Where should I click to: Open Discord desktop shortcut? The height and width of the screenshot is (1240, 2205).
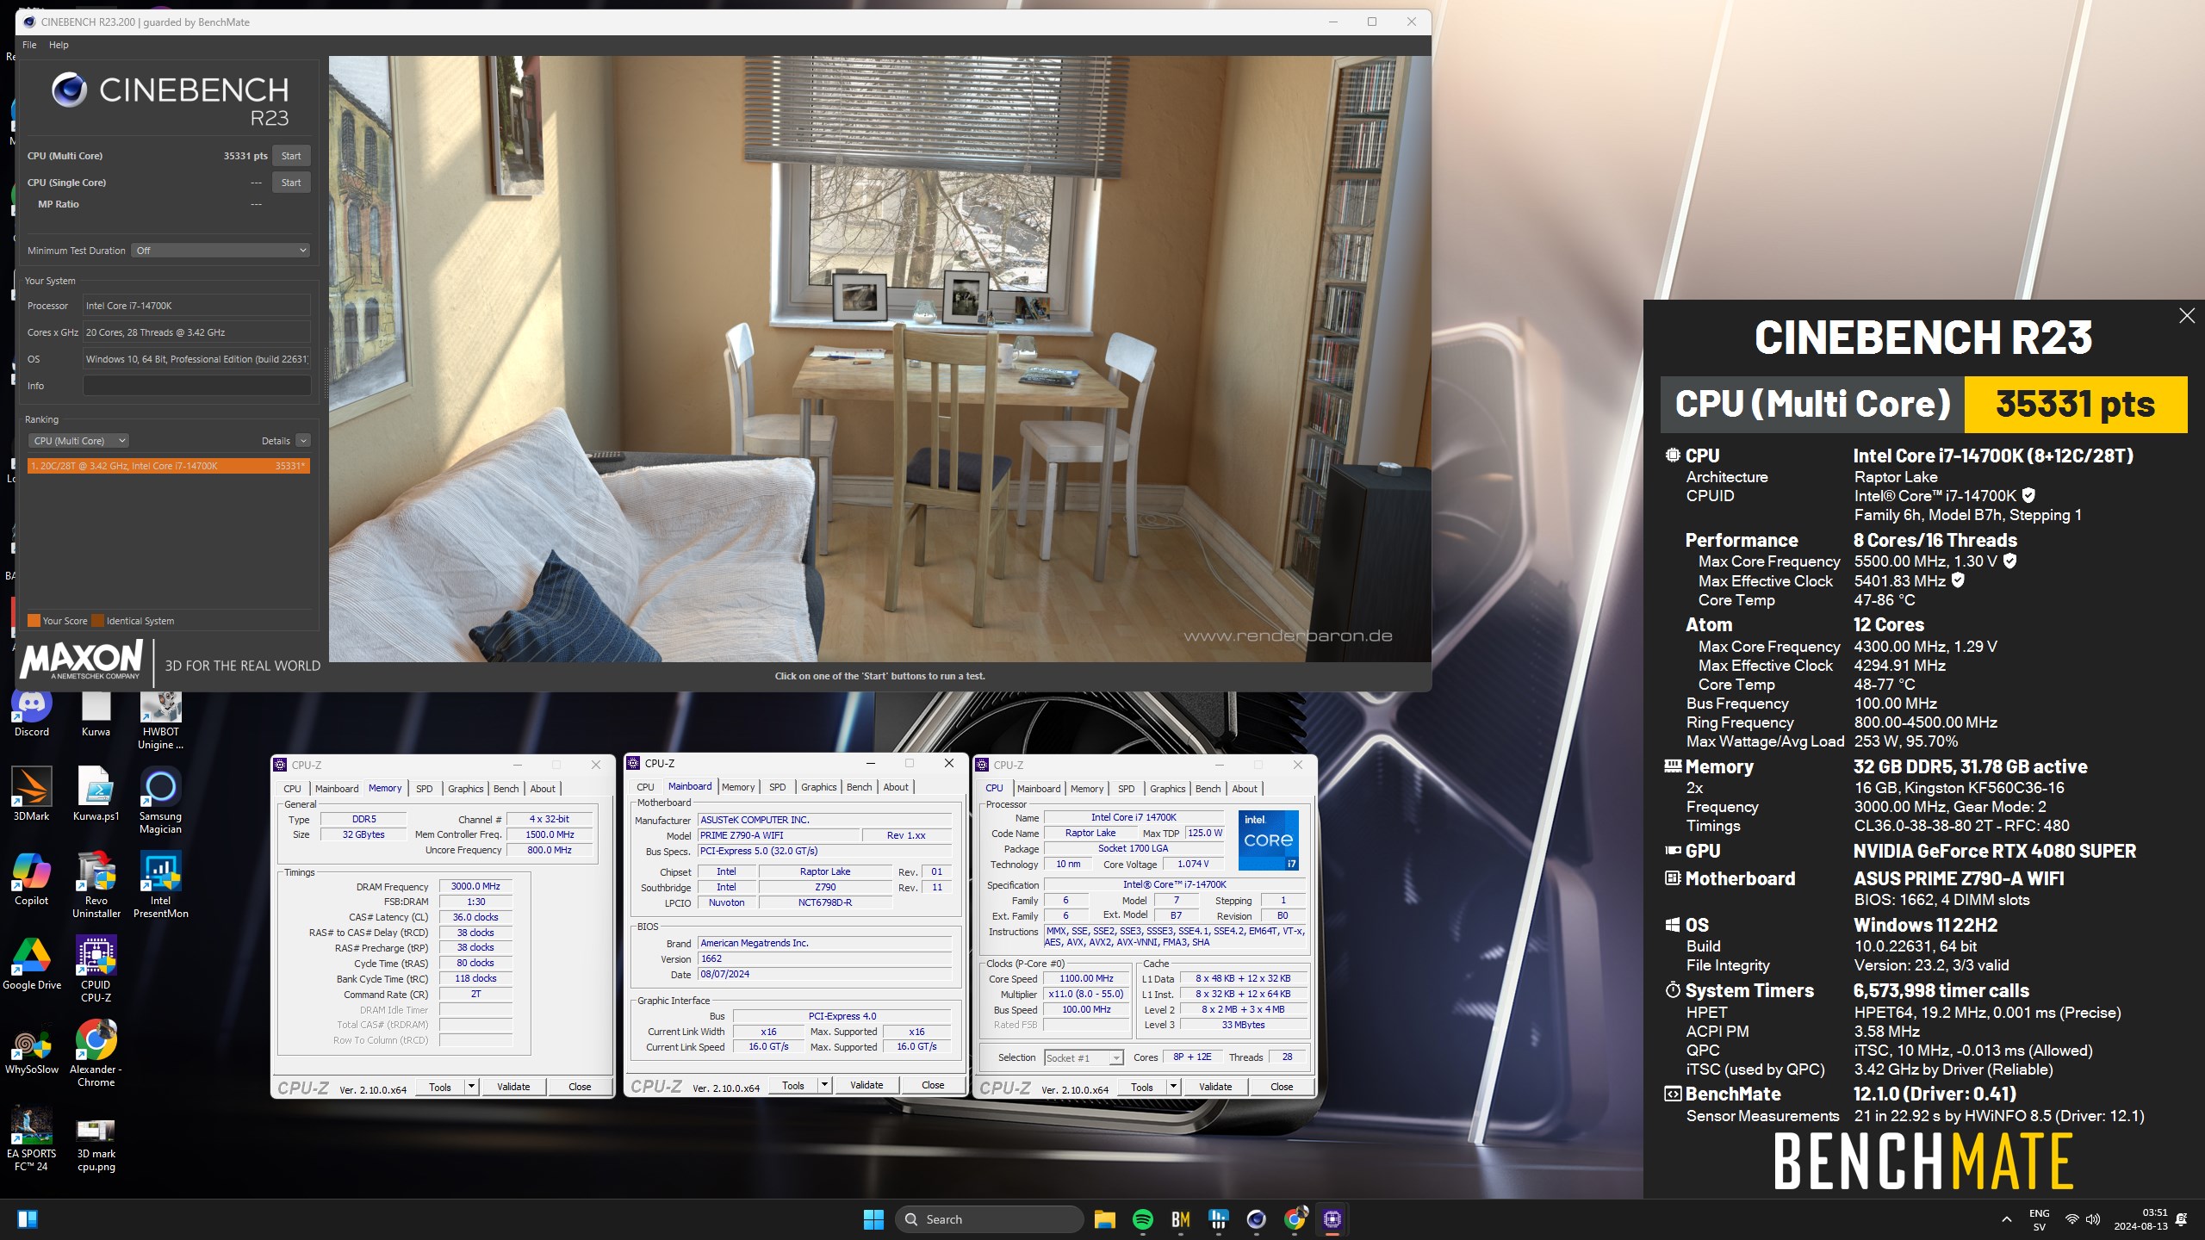(32, 712)
